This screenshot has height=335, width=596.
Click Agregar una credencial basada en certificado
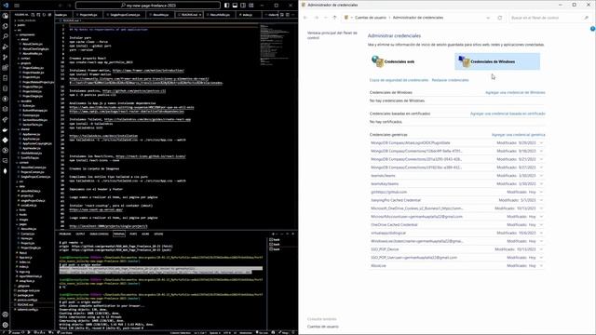508,114
